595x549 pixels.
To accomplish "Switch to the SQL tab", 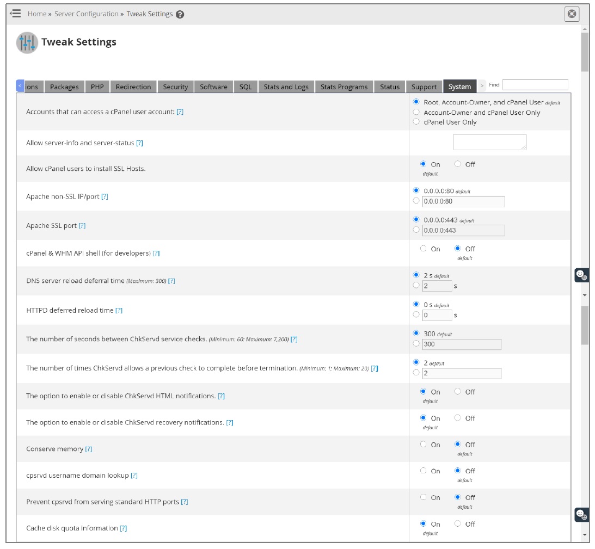I will click(x=246, y=87).
